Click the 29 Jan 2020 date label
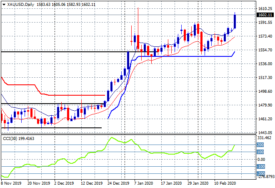 pyautogui.click(x=198, y=183)
